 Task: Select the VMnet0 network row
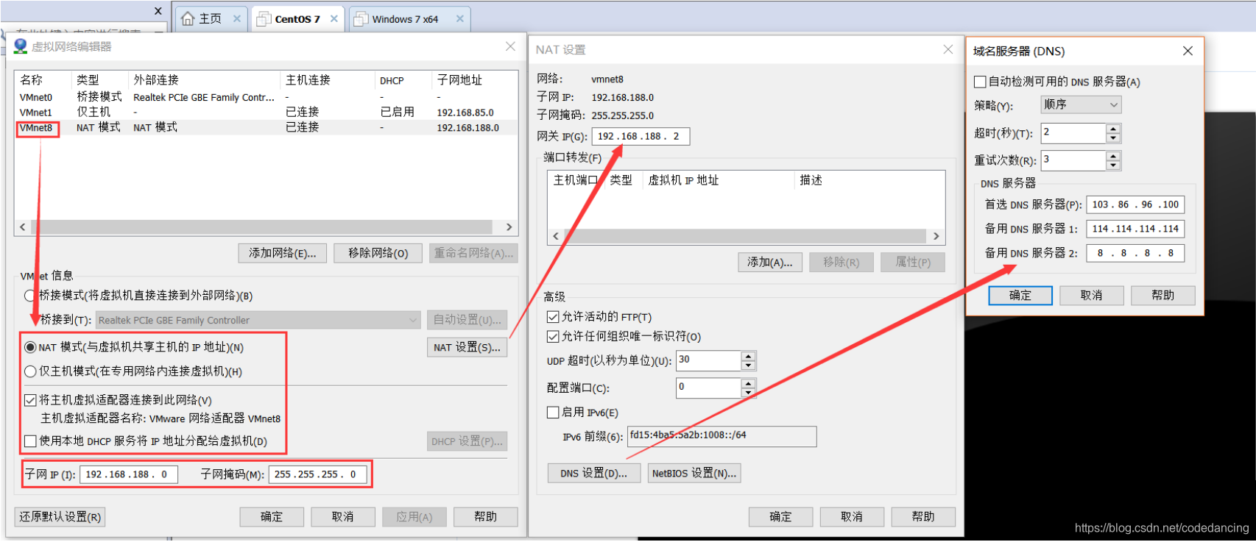click(266, 97)
